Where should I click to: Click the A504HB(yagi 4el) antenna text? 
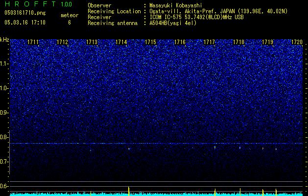click(173, 23)
